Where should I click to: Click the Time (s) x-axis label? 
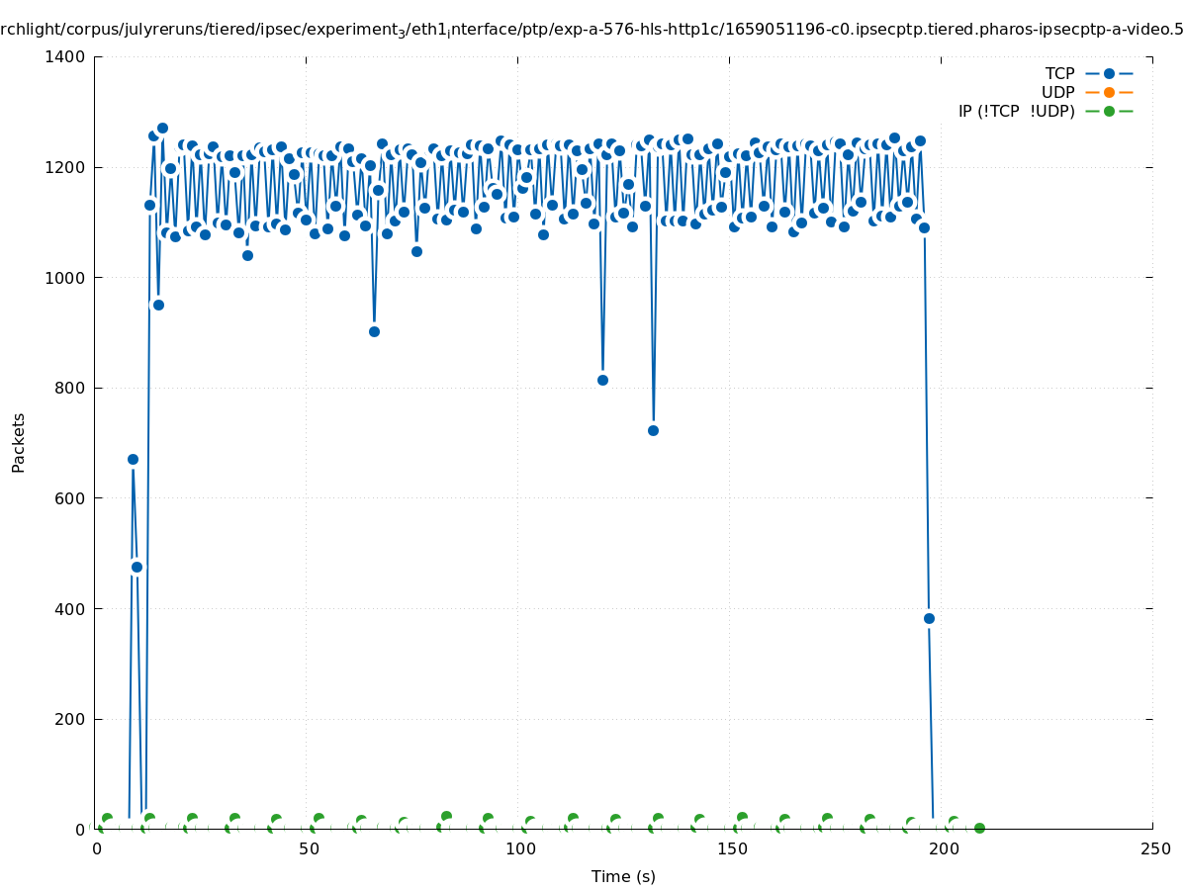tap(623, 876)
